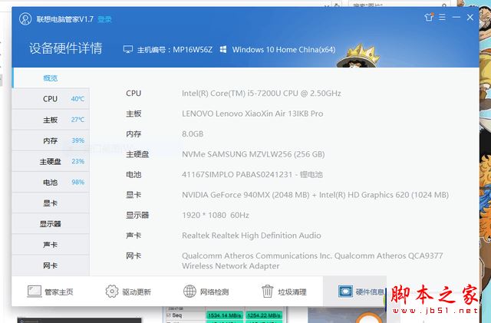Click the 登录 login link
Image resolution: width=491 pixels, height=323 pixels.
[x=104, y=19]
